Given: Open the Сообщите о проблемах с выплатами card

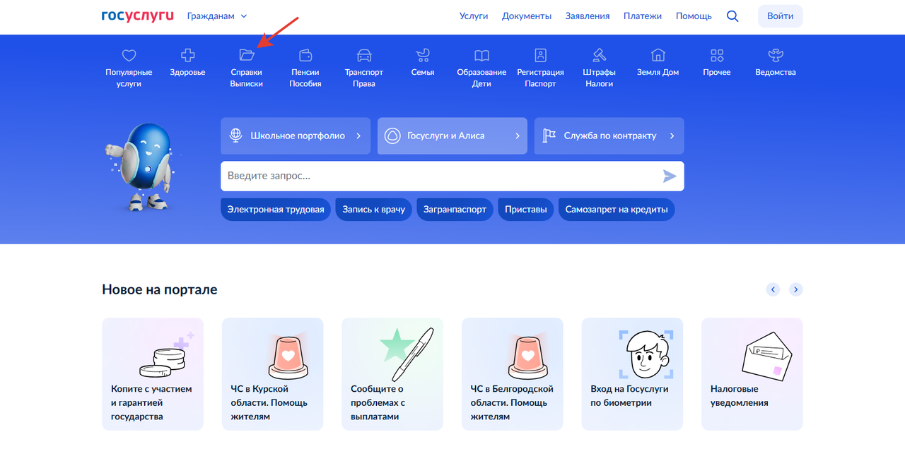Looking at the screenshot, I should [392, 374].
